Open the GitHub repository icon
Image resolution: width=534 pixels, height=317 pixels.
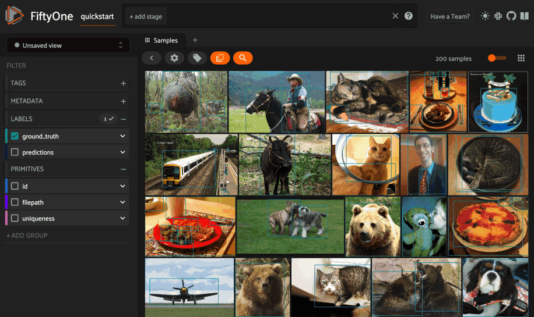[x=511, y=16]
